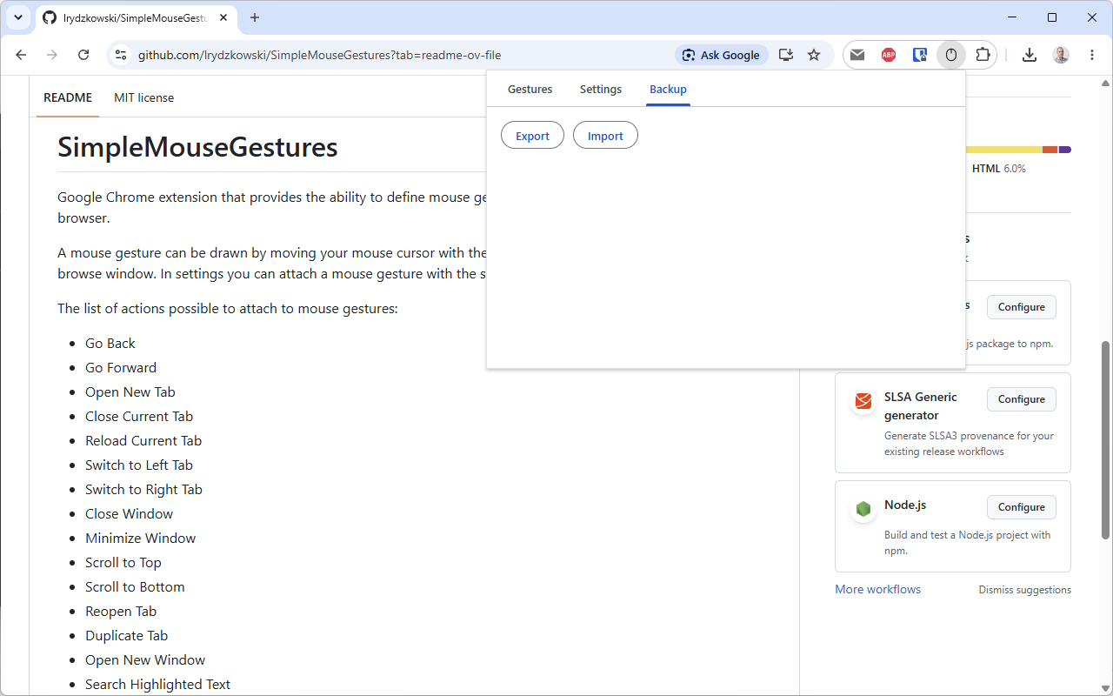Viewport: 1113px width, 696px height.
Task: Go forward using the forward arrow
Action: pos(52,55)
